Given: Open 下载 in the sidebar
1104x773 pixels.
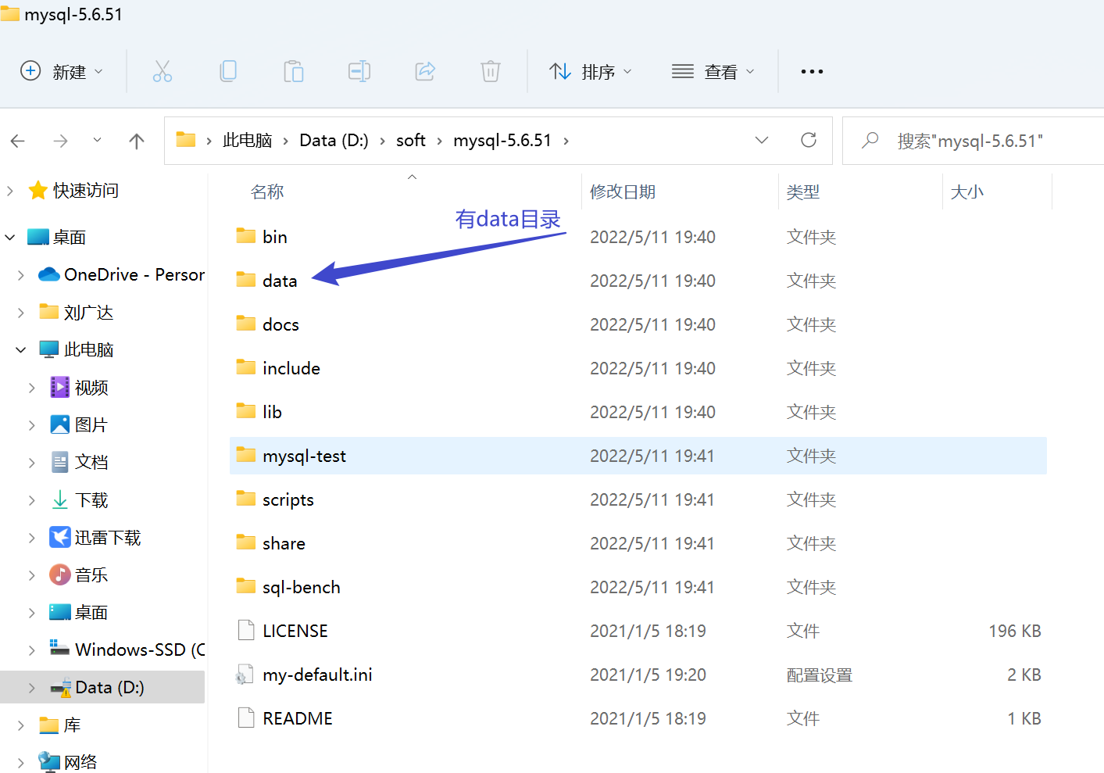Looking at the screenshot, I should tap(91, 500).
